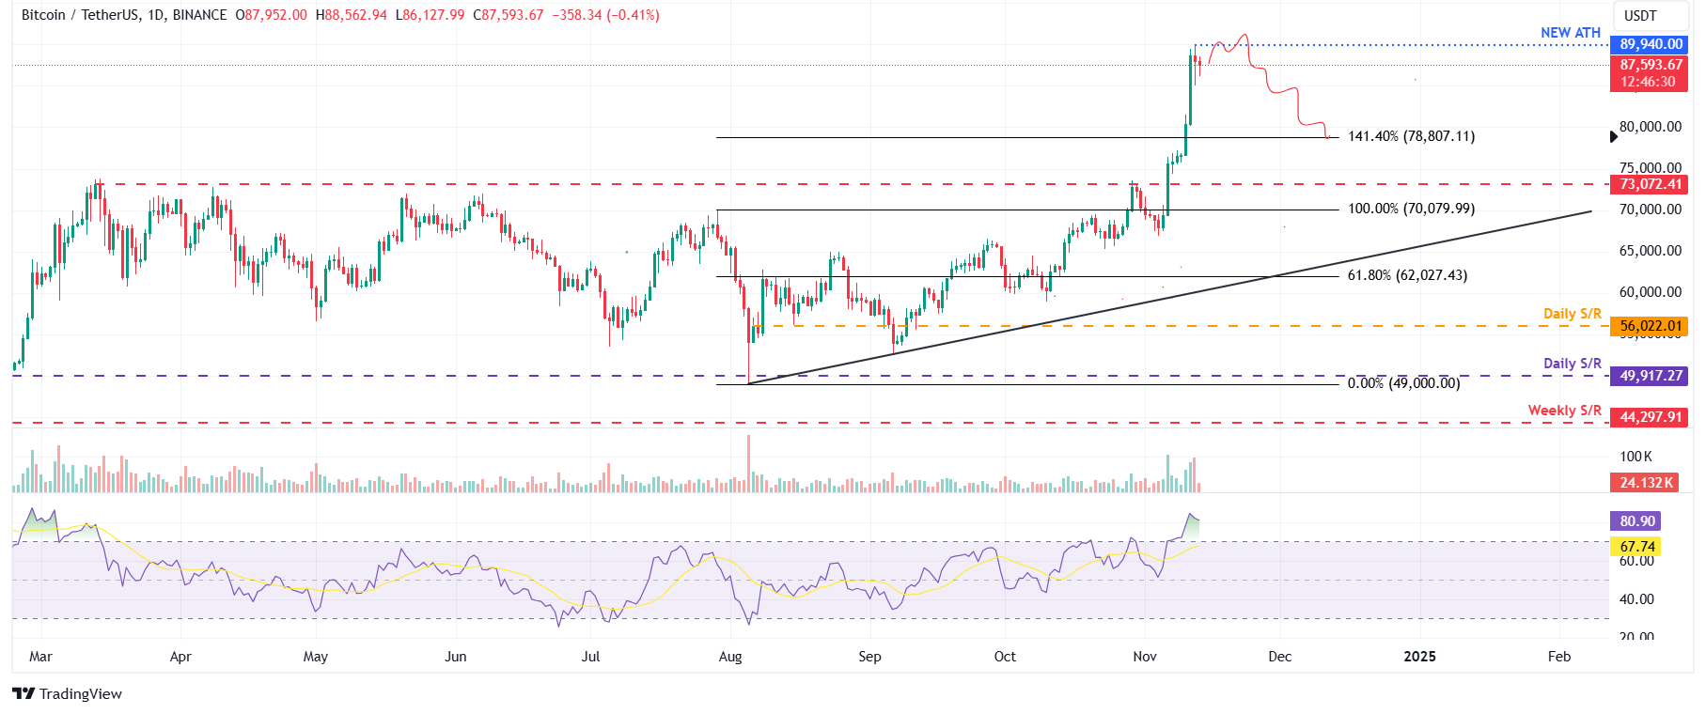This screenshot has height=714, width=1706.
Task: Click the high price H88,562.94 value
Action: pyautogui.click(x=351, y=15)
